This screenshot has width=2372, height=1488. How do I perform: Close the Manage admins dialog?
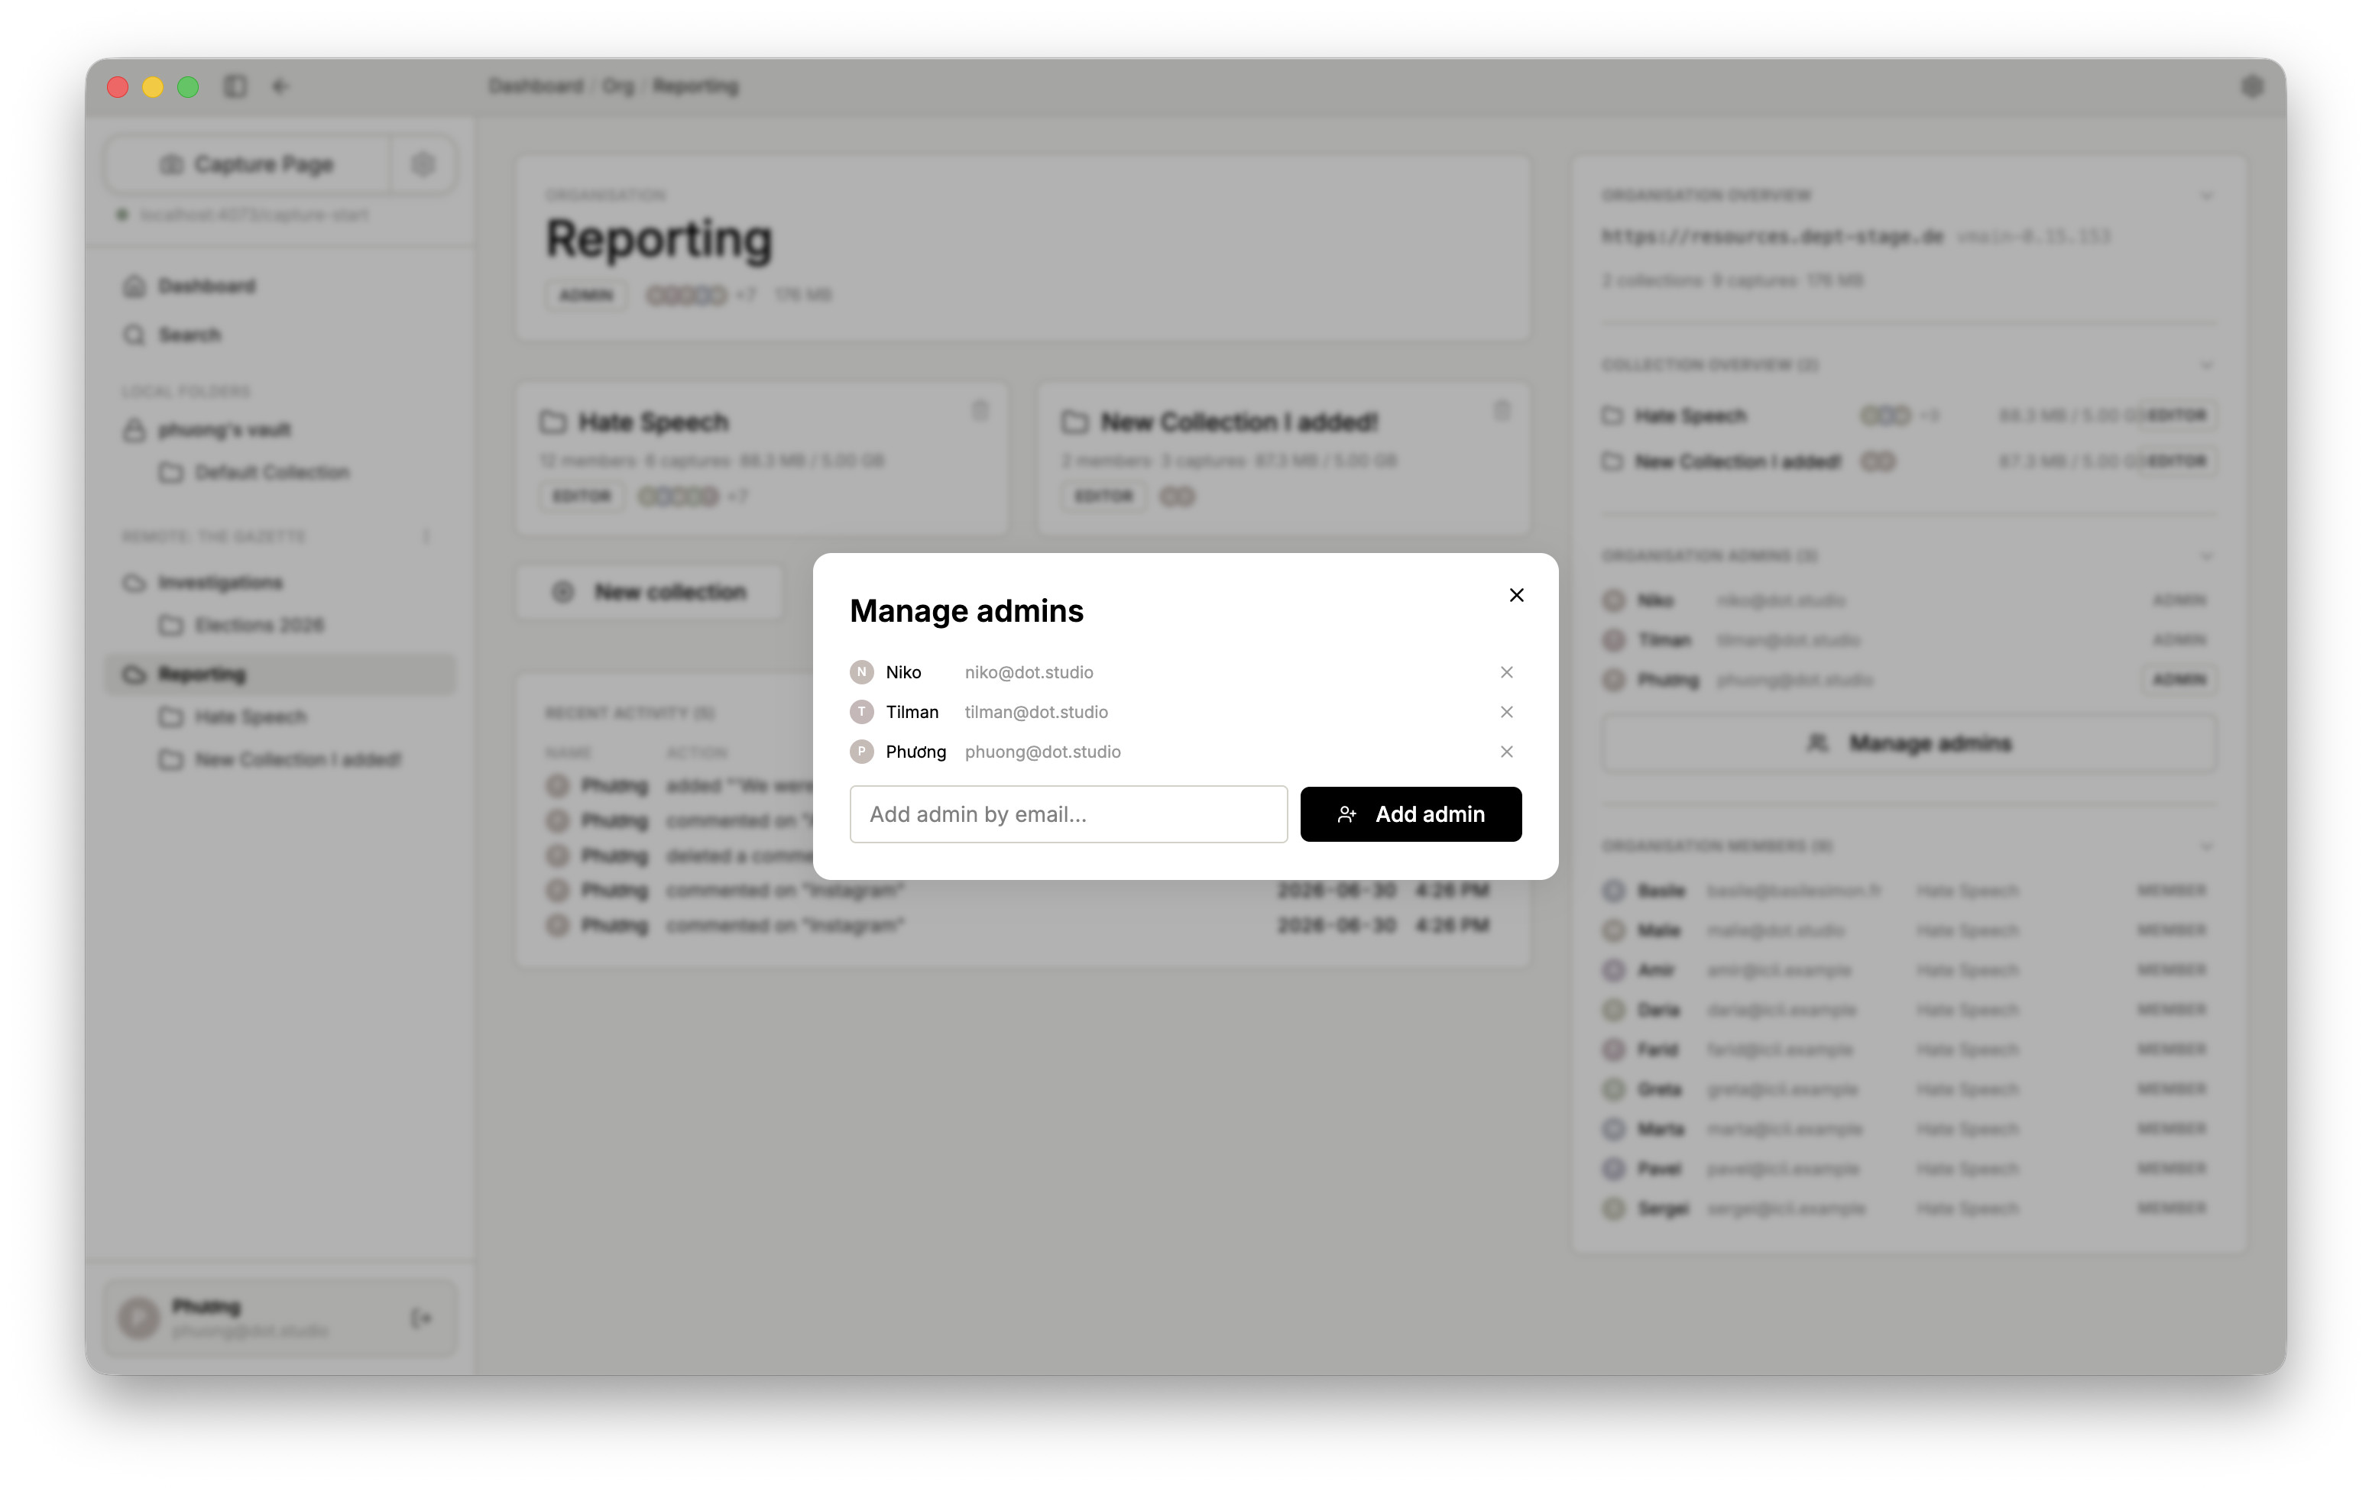1515,594
